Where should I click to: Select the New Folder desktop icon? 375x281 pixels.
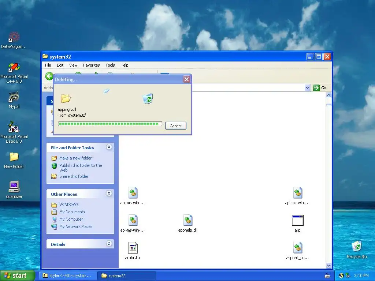(14, 160)
